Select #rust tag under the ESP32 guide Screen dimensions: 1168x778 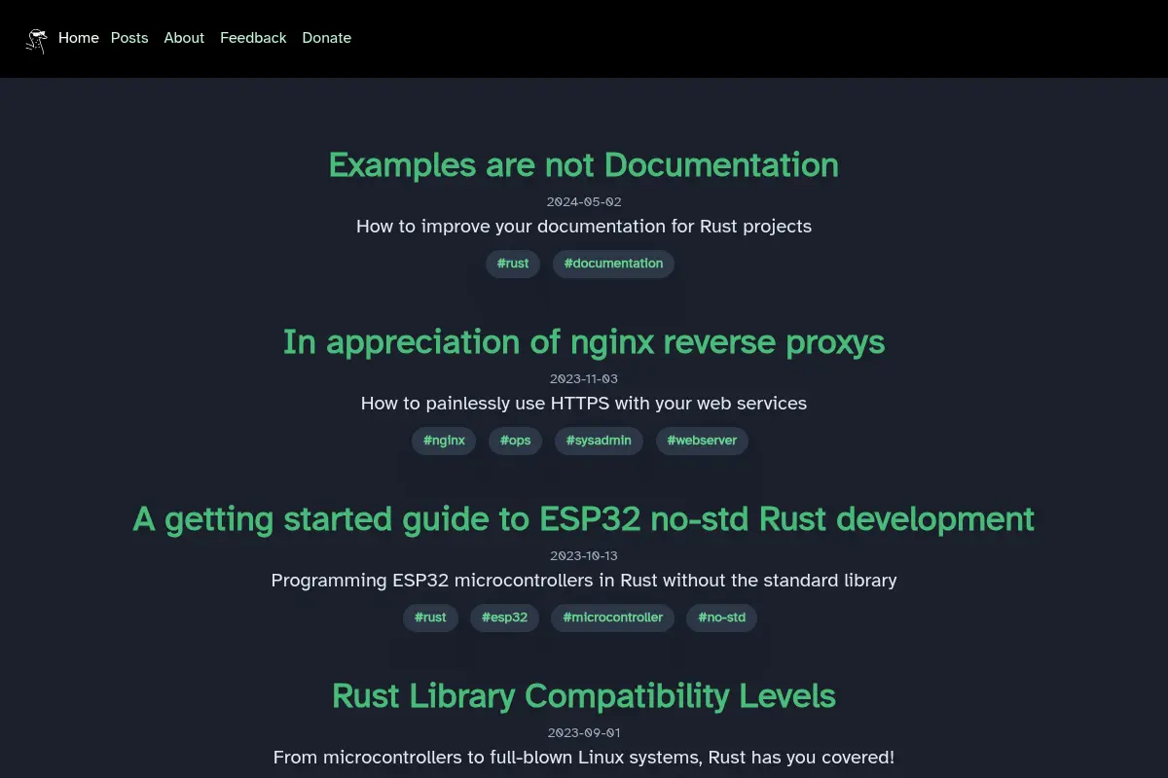pyautogui.click(x=430, y=618)
